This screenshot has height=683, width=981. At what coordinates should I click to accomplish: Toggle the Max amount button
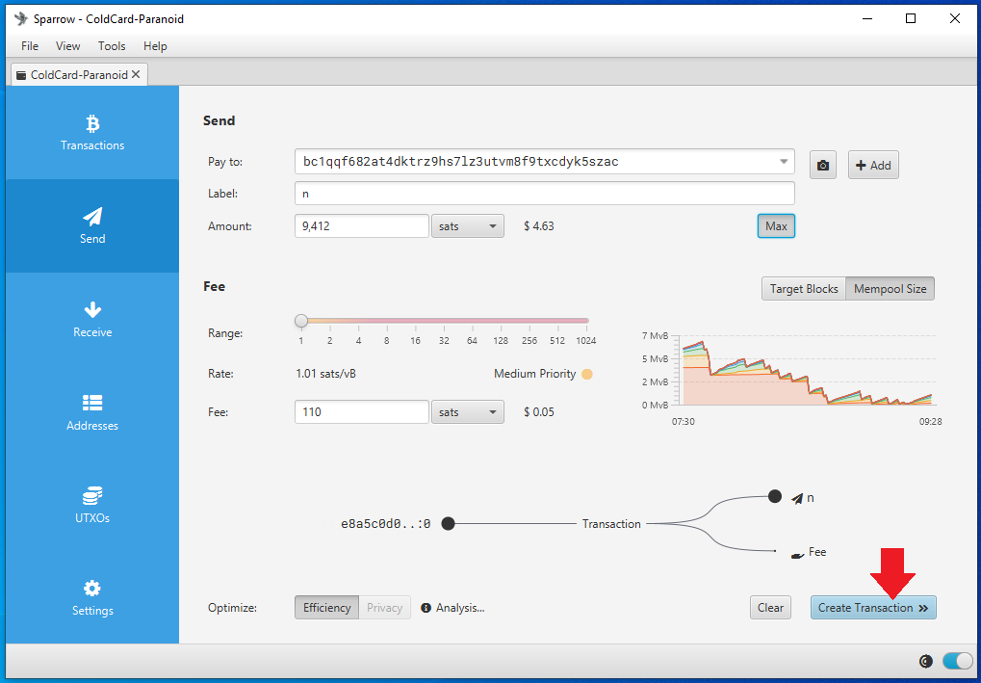pos(776,226)
